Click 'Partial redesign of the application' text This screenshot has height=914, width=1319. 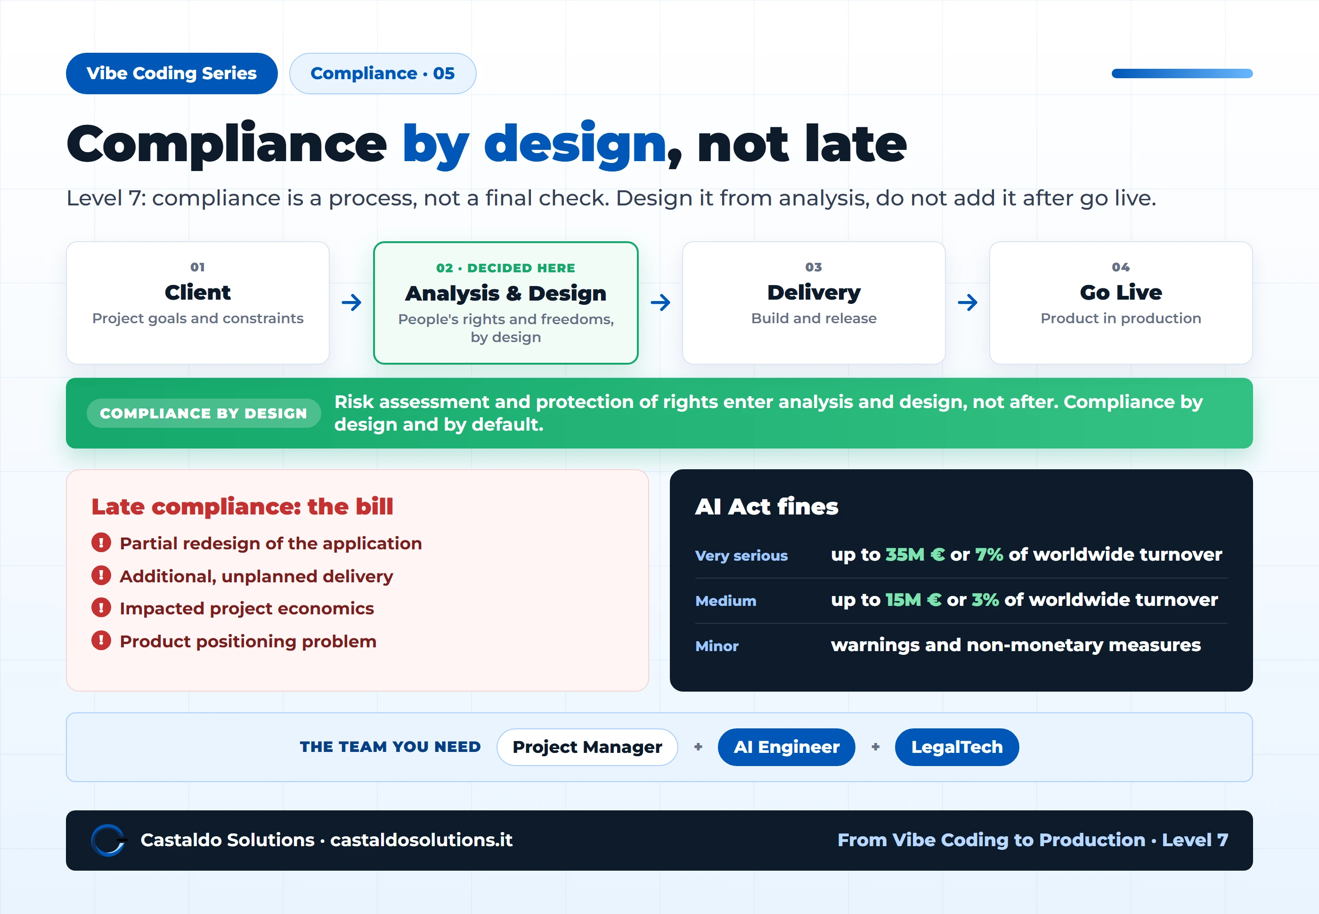point(271,544)
